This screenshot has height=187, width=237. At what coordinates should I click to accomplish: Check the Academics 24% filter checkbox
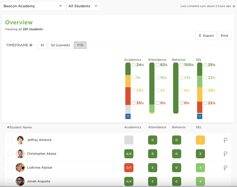tap(134, 65)
